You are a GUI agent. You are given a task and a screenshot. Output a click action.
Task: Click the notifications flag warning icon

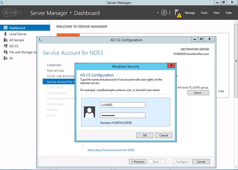pyautogui.click(x=178, y=13)
